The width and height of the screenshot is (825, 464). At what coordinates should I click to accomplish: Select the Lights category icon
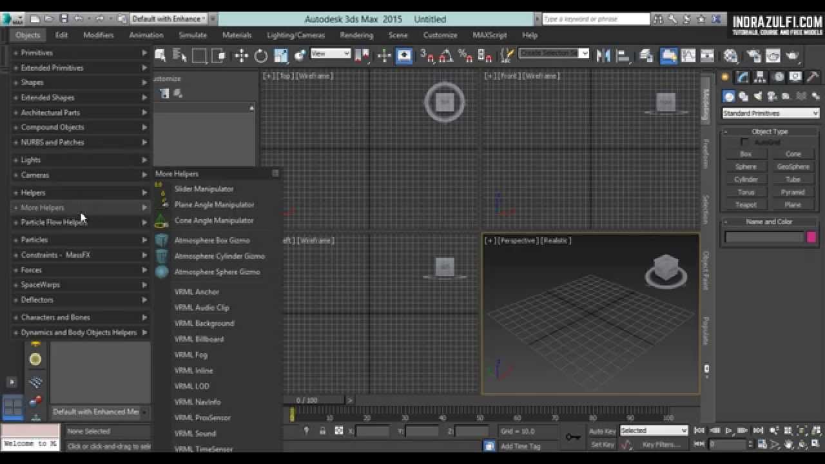pos(757,97)
